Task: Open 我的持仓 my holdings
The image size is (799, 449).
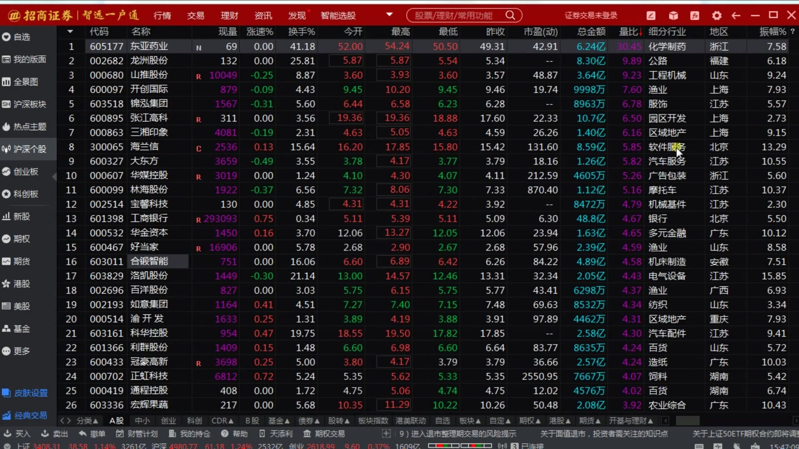Action: pyautogui.click(x=189, y=434)
